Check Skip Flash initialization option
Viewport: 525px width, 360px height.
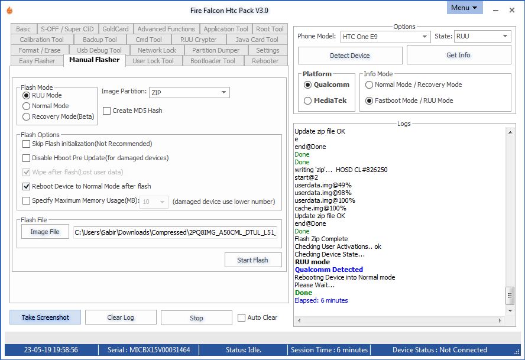[x=87, y=144]
